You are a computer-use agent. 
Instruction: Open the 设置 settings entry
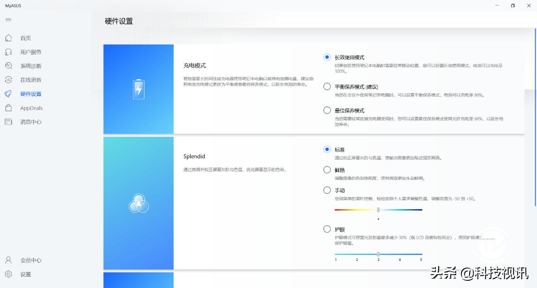(8, 274)
